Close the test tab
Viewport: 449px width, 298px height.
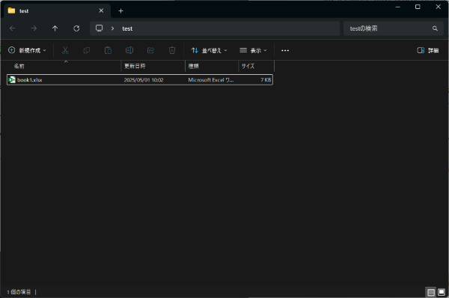pos(101,10)
